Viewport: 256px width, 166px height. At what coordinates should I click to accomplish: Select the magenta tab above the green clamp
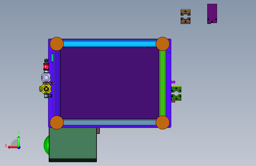click(173, 82)
